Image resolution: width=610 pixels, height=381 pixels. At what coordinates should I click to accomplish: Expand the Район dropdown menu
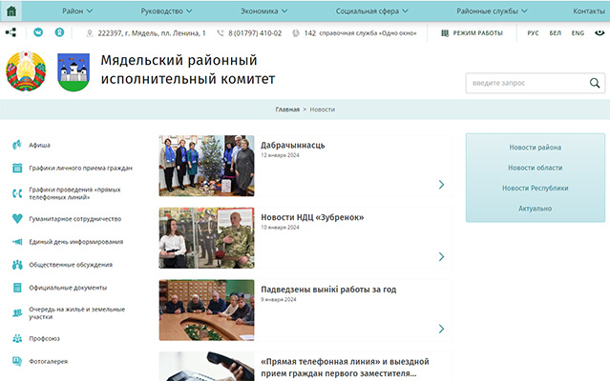(78, 10)
